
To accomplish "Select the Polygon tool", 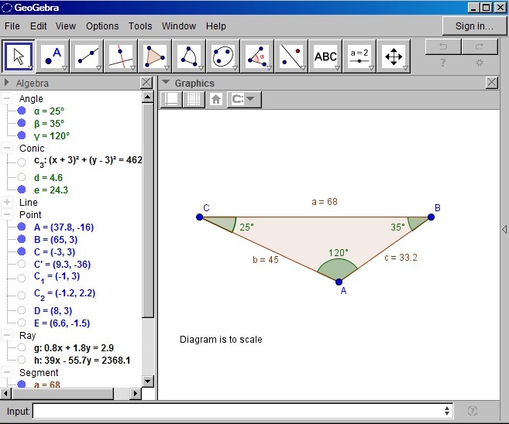I will [x=155, y=56].
